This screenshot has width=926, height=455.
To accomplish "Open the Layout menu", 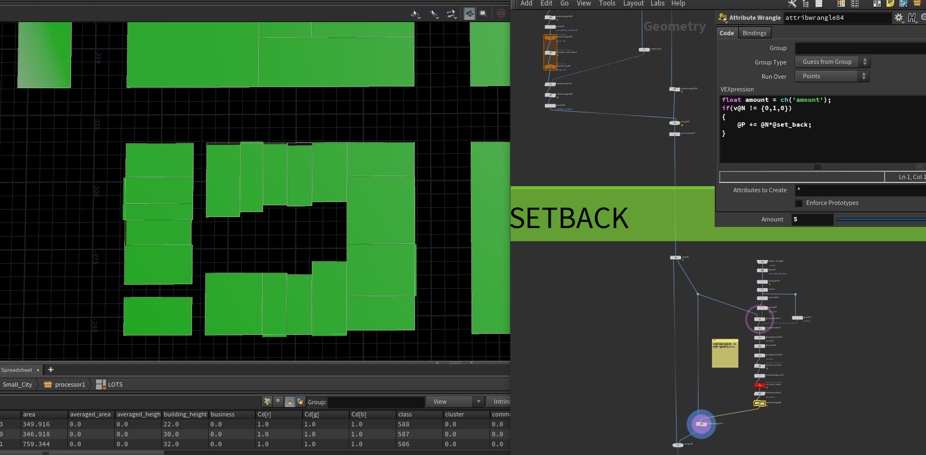I will click(x=633, y=3).
